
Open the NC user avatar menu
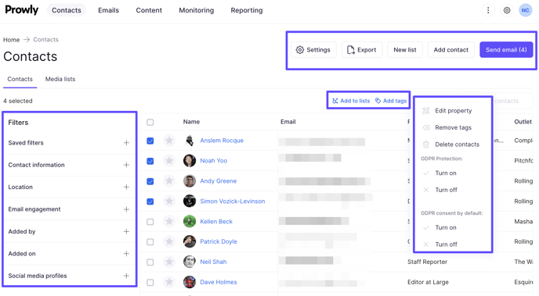pos(525,10)
